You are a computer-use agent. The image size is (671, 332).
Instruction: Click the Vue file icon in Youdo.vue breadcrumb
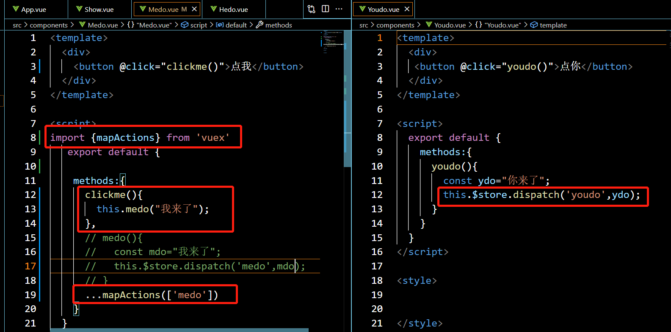pos(429,25)
